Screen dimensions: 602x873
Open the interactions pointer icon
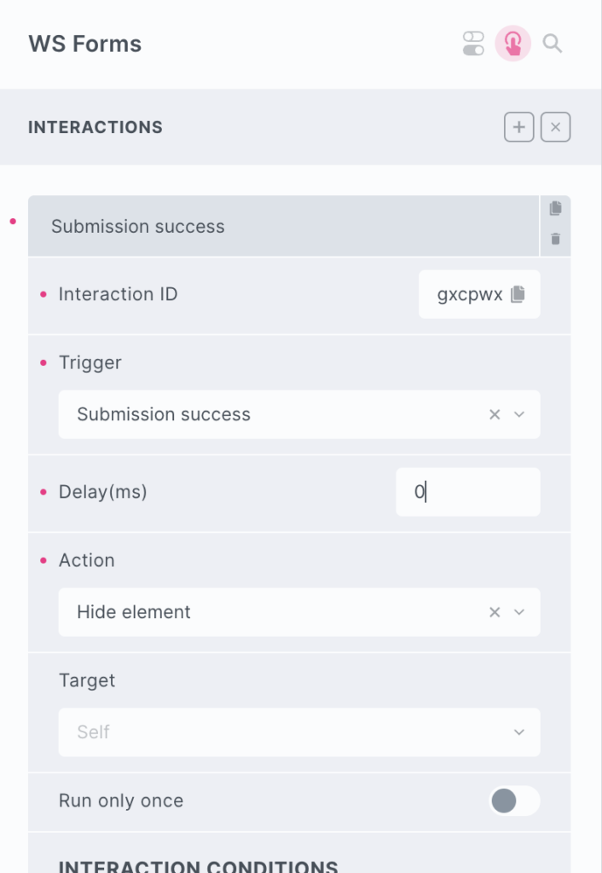[x=513, y=43]
